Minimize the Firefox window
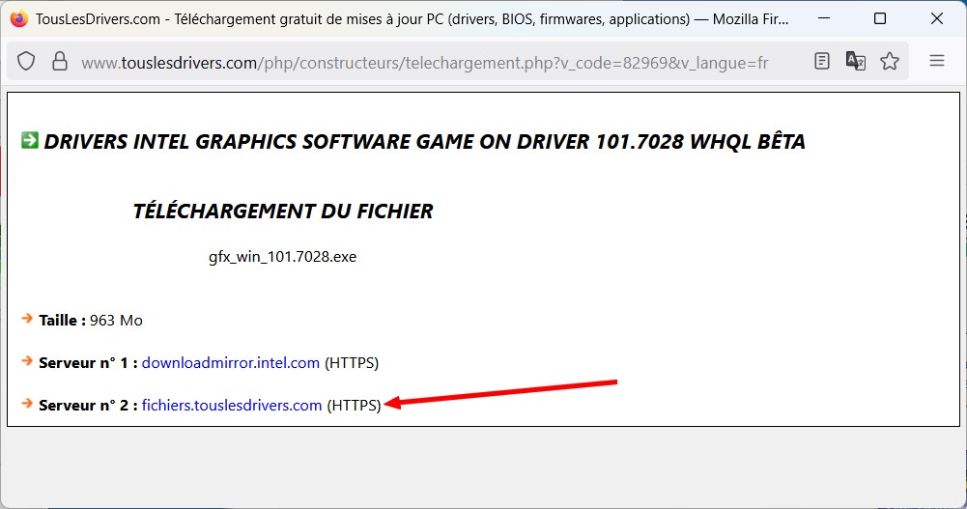The image size is (967, 509). tap(824, 18)
